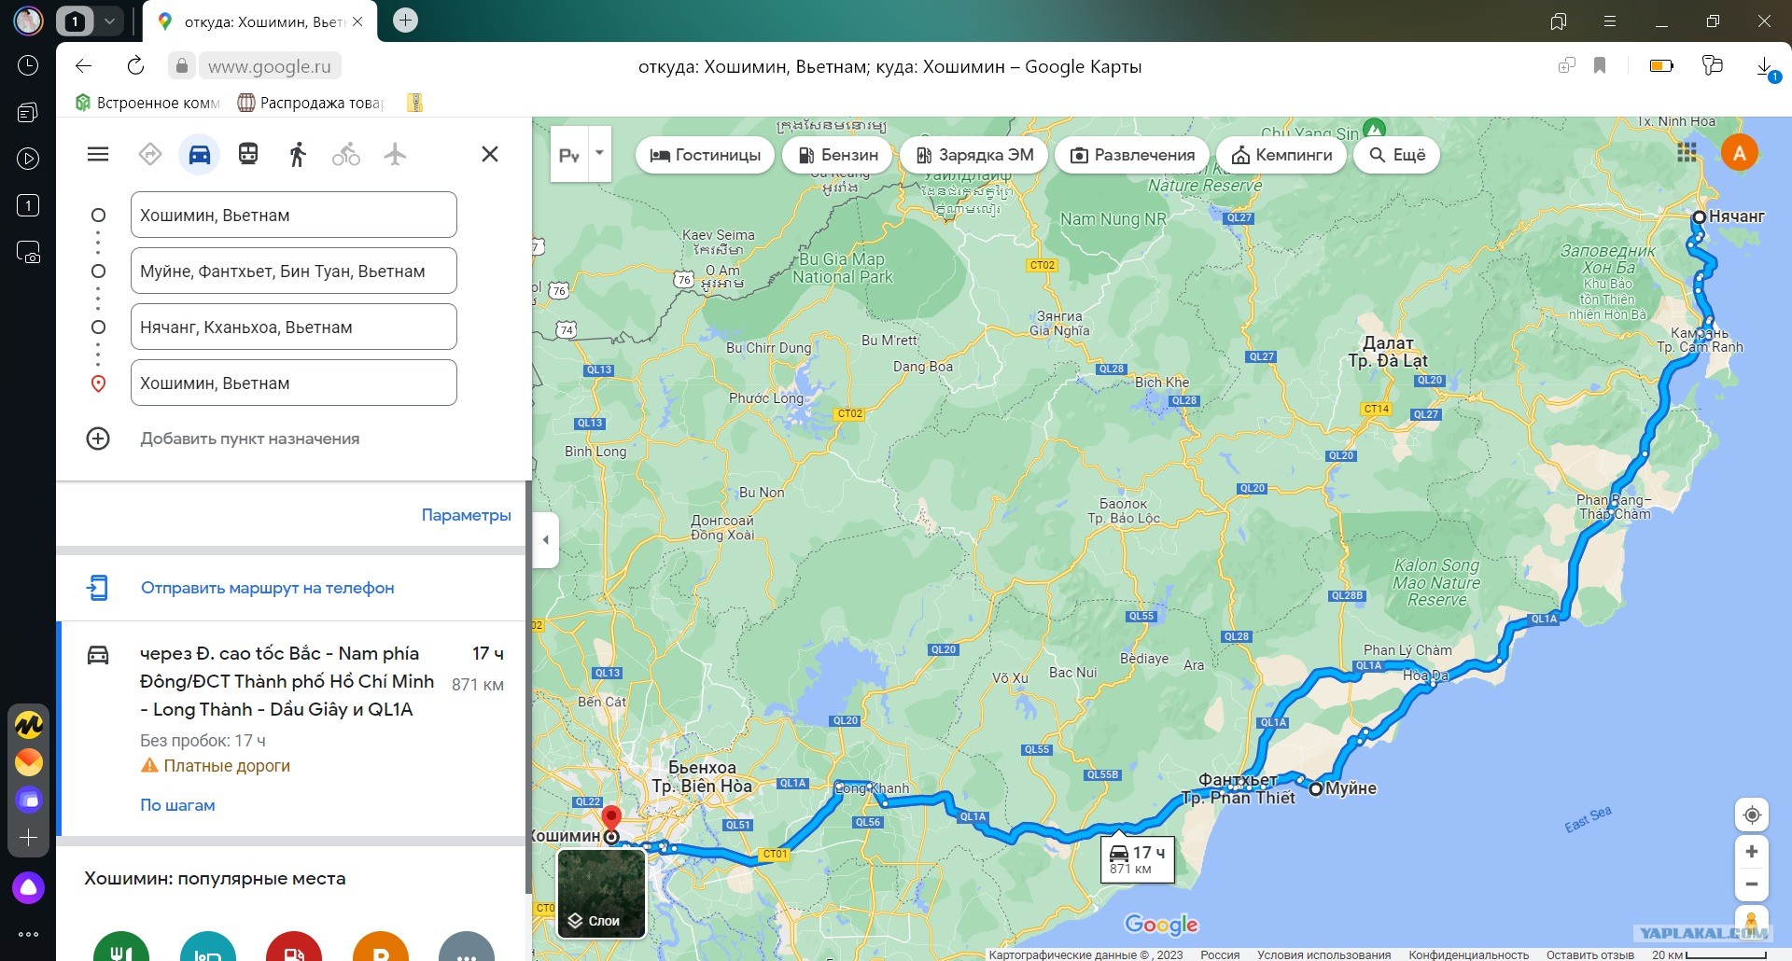Screen dimensions: 1792x961
Task: Open Ещё search categories
Action: pos(1396,155)
